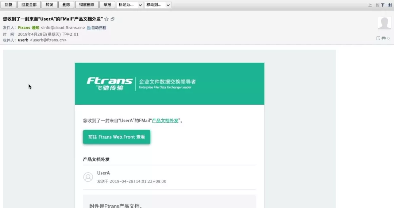
Task: Expand header details double-chevron
Action: tap(389, 38)
